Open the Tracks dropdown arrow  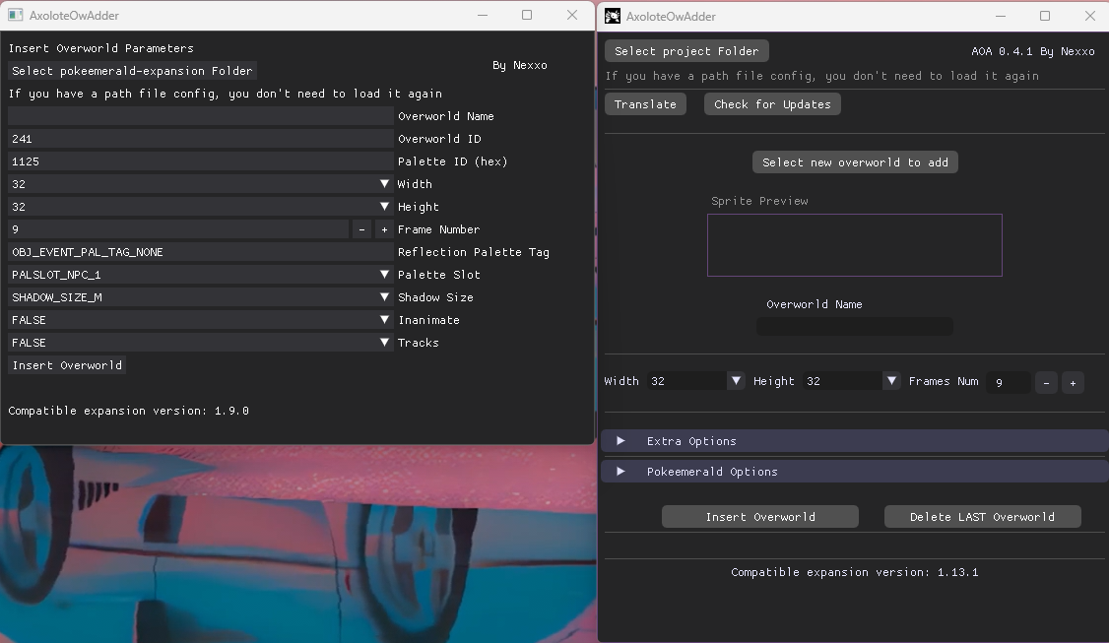click(384, 343)
